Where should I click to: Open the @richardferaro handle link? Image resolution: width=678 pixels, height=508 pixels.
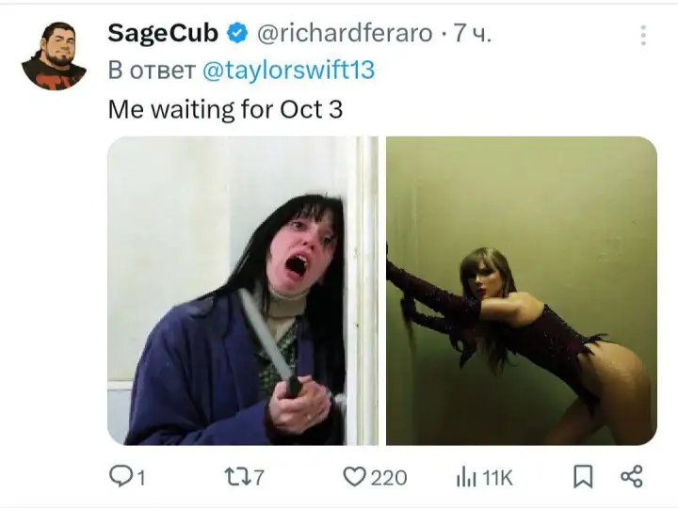(x=345, y=33)
